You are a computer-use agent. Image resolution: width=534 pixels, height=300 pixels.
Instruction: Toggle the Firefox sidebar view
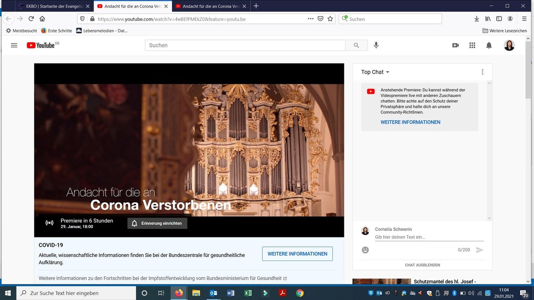pos(499,19)
